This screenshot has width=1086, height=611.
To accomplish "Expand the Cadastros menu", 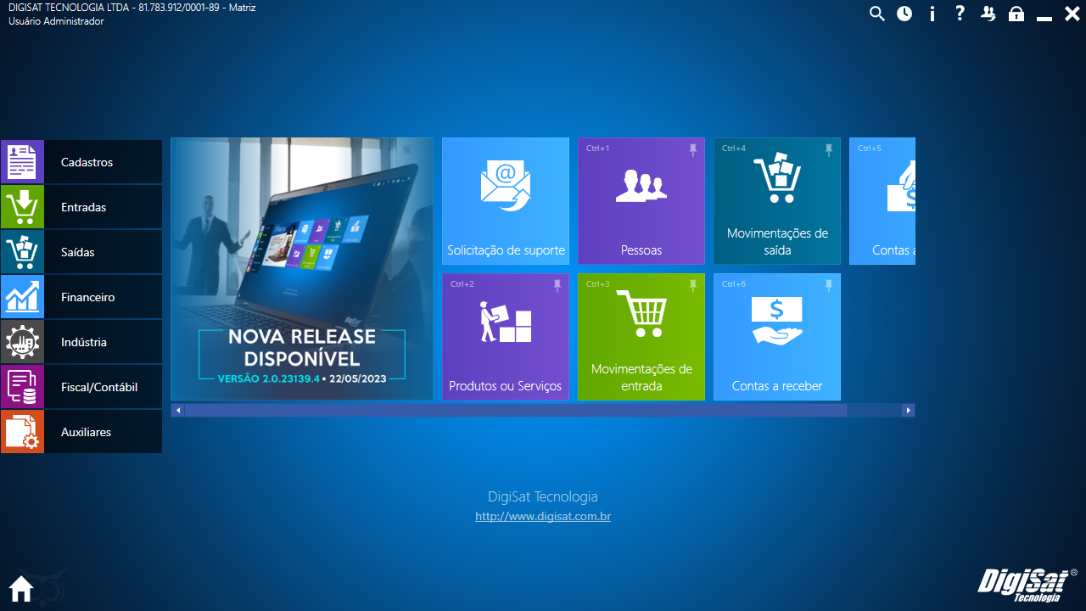I will [x=81, y=162].
